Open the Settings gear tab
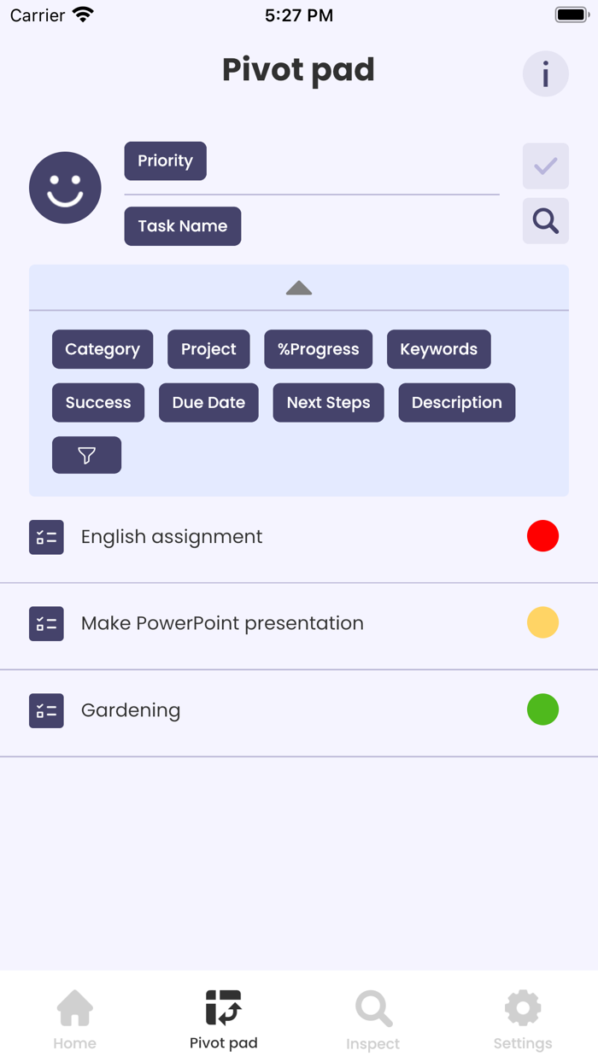Viewport: 598px width, 1062px height. (x=523, y=1020)
